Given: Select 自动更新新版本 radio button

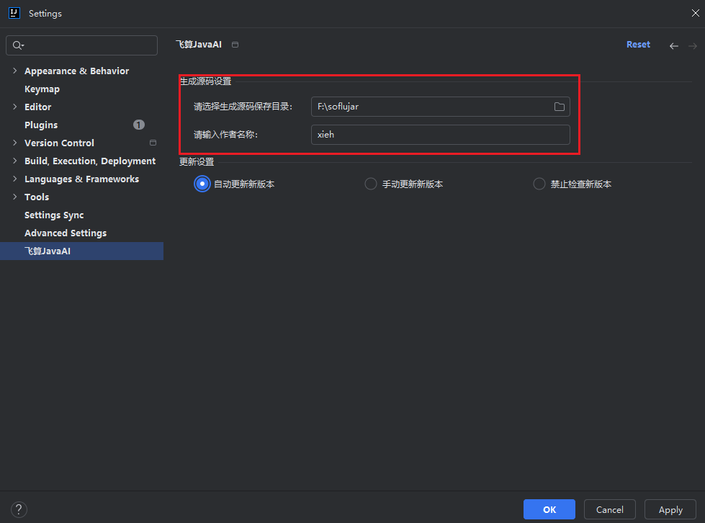Looking at the screenshot, I should (202, 184).
